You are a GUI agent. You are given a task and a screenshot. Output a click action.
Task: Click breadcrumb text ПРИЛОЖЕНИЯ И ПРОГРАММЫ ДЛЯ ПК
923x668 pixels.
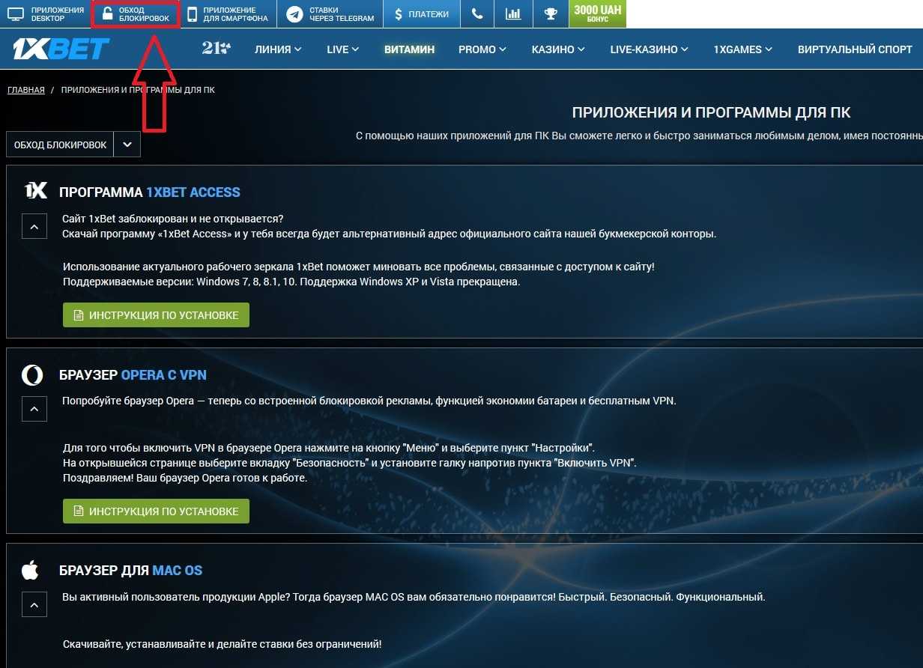[138, 90]
